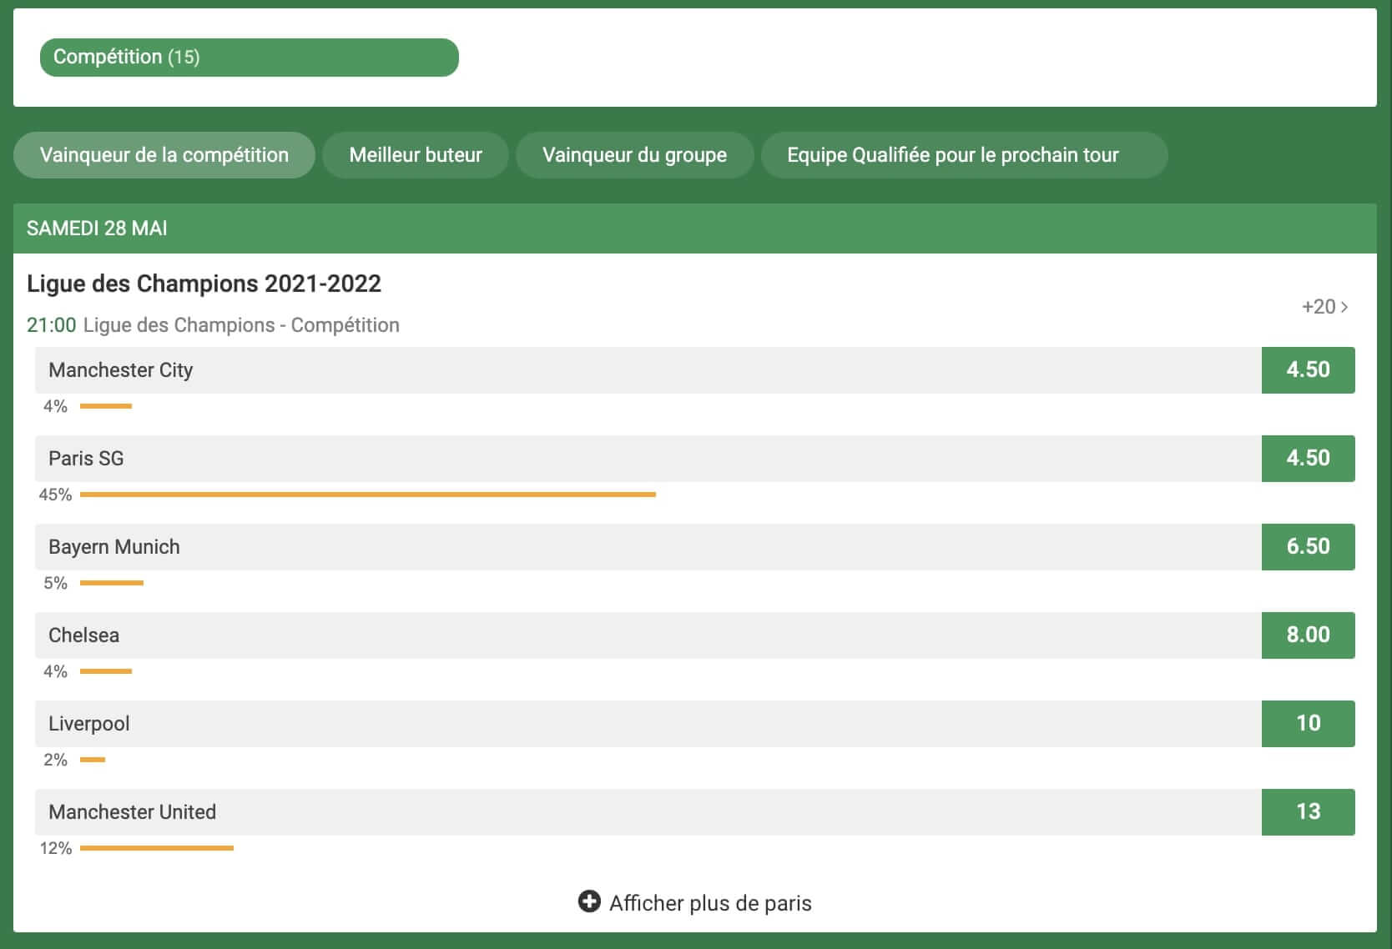Click the Paris SG team name
Image resolution: width=1392 pixels, height=949 pixels.
[x=86, y=459]
